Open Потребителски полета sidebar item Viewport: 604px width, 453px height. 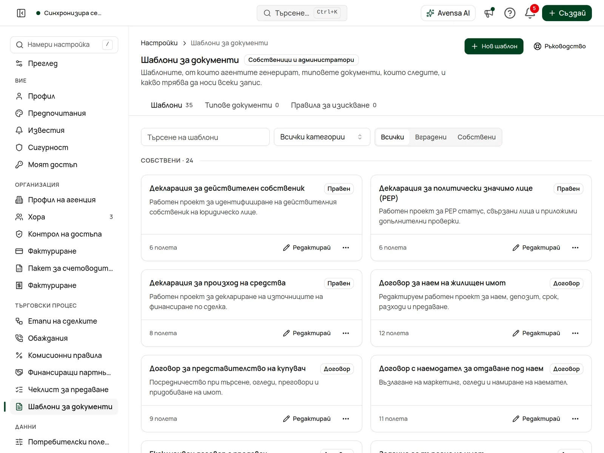pos(64,442)
